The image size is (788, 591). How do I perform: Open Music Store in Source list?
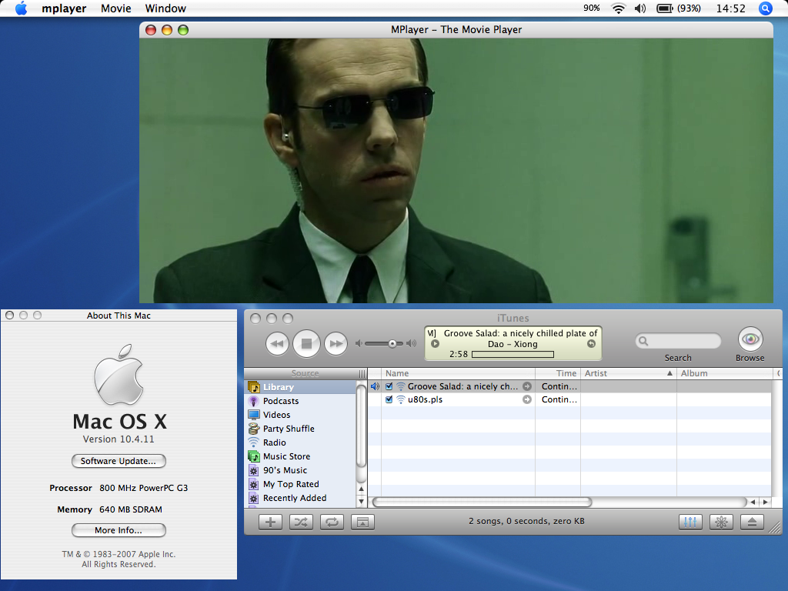(x=301, y=456)
